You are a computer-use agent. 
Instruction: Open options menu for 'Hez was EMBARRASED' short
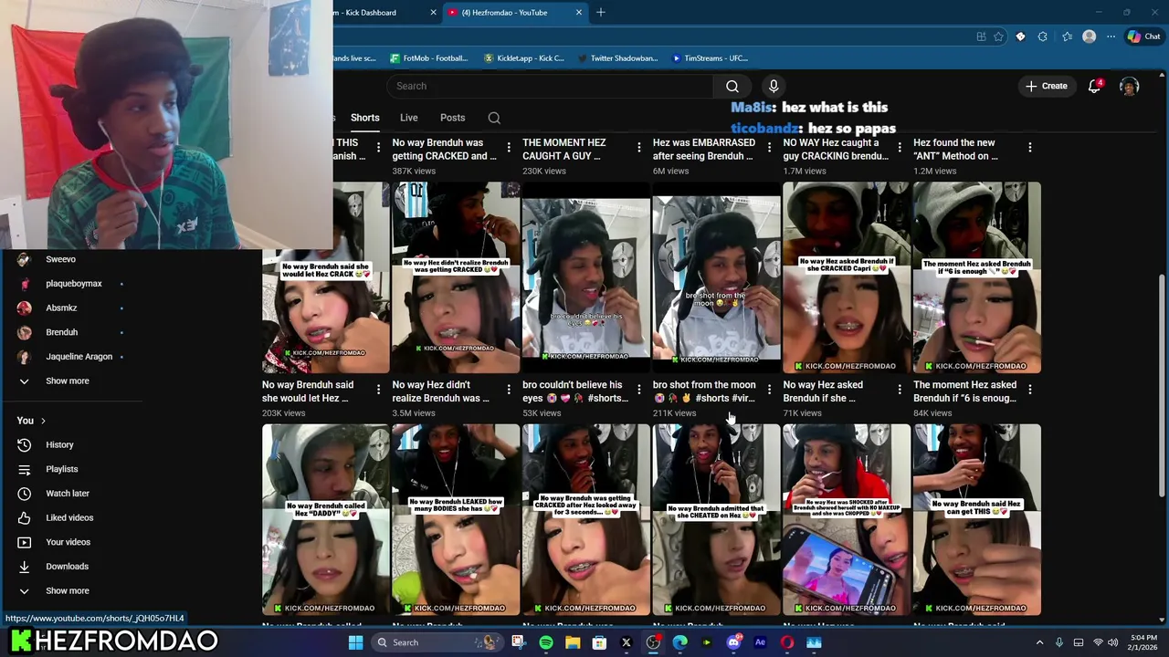click(x=769, y=148)
